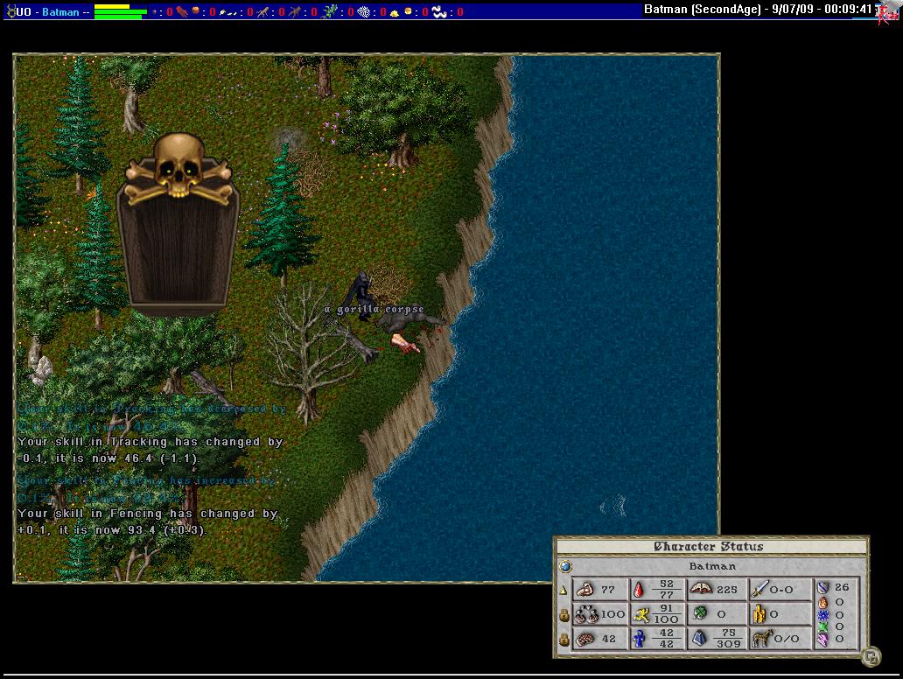Click the open book stat cap icon
The height and width of the screenshot is (679, 903).
pos(700,590)
